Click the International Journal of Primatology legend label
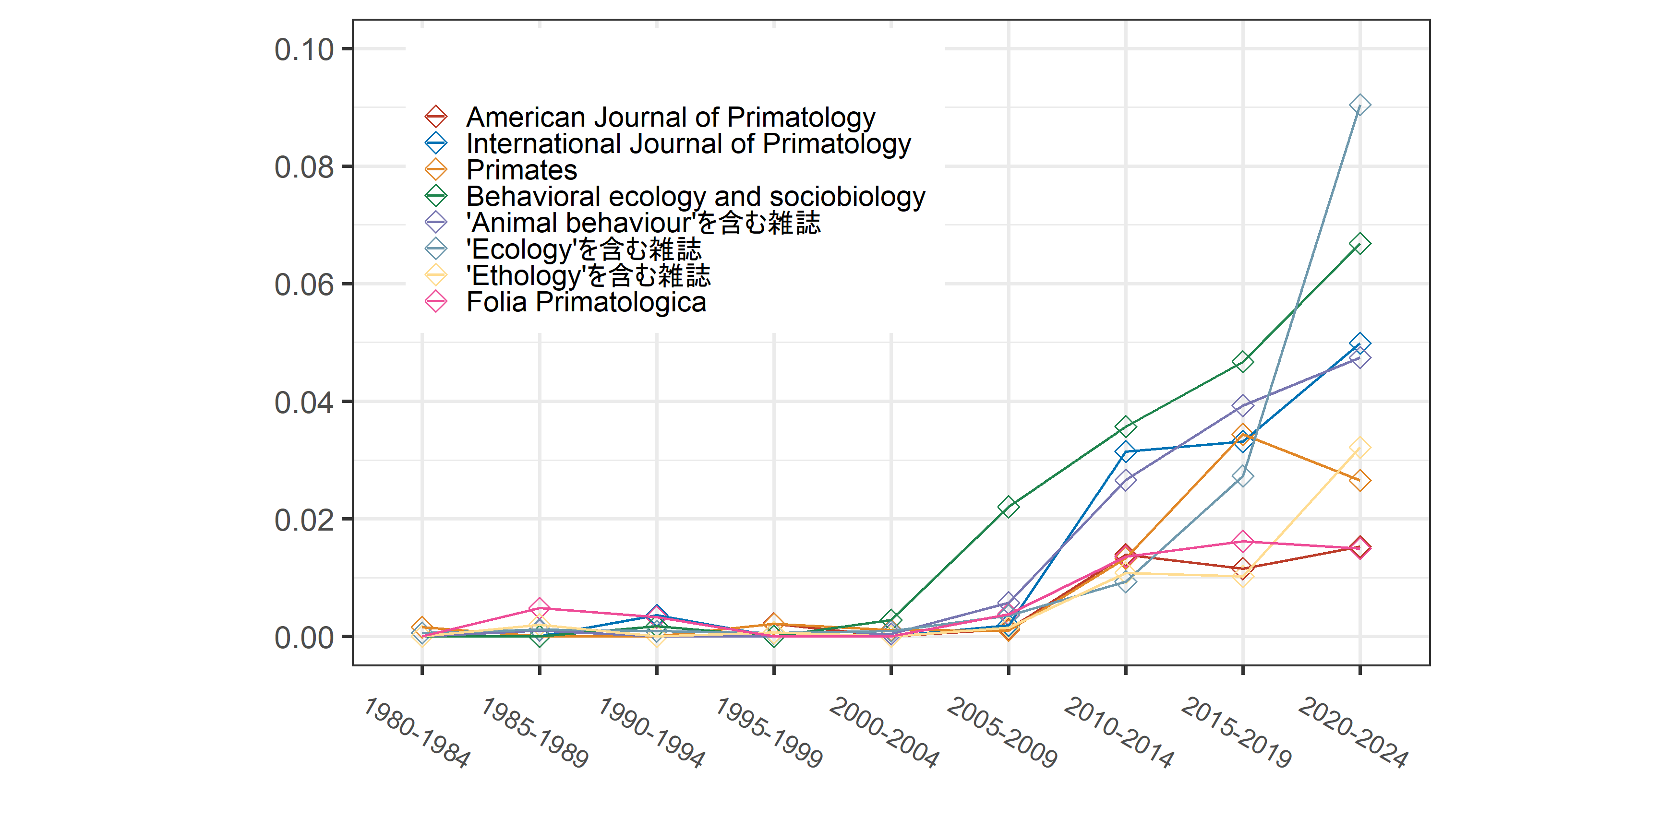The height and width of the screenshot is (829, 1659). [688, 143]
